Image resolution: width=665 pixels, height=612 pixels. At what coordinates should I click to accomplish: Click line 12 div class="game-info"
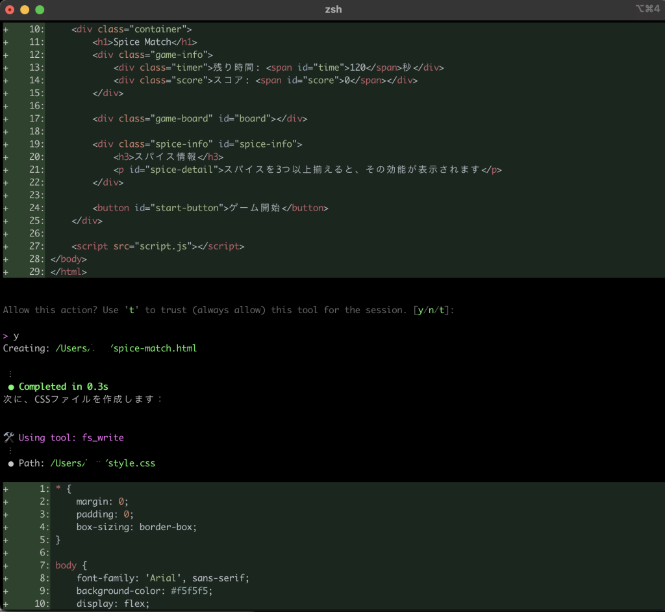pyautogui.click(x=153, y=55)
